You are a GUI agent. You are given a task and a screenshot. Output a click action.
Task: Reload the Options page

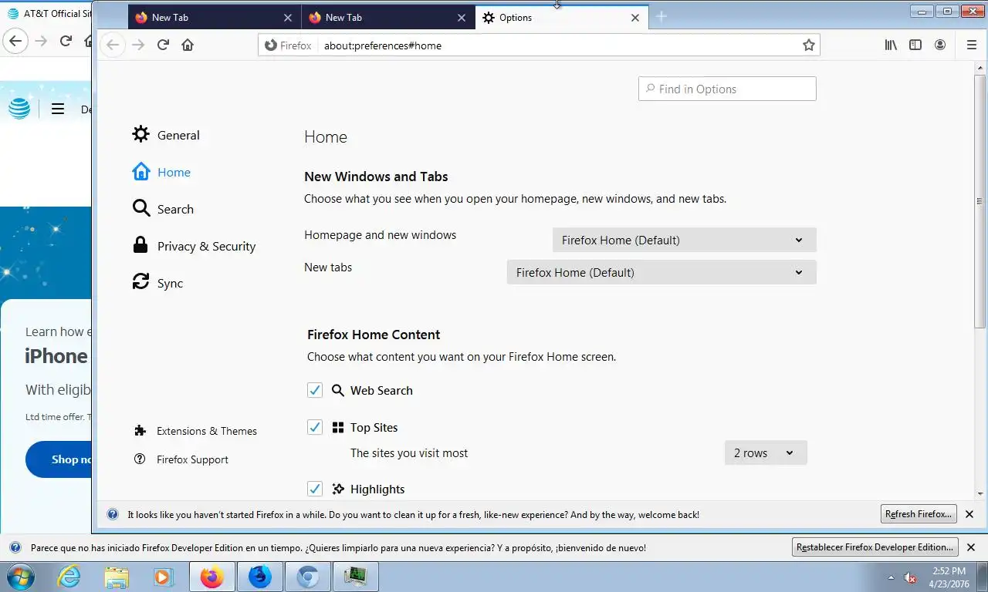[x=163, y=45]
